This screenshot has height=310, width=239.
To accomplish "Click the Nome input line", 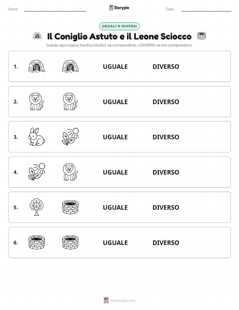I will point(55,9).
